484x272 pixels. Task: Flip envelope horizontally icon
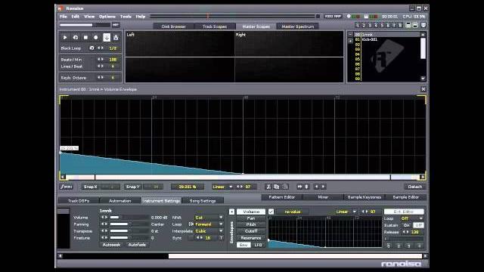click(x=299, y=187)
